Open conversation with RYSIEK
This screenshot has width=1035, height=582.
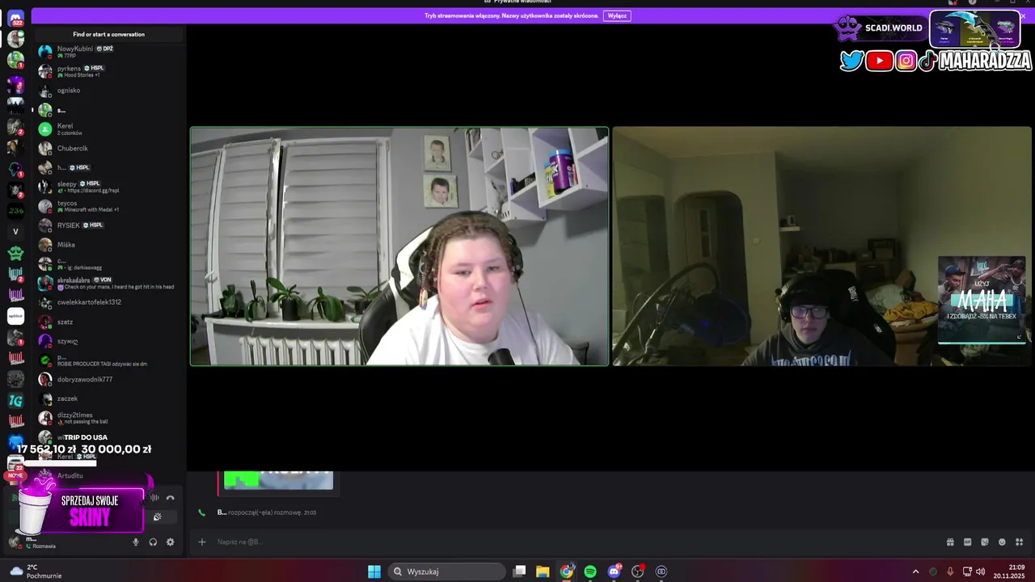(108, 226)
